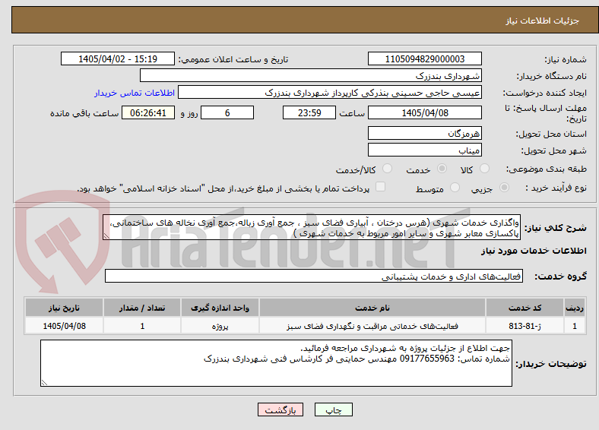This screenshot has width=599, height=430.
Task: Click the واحد اندازه گیری column header
Action: [220, 308]
